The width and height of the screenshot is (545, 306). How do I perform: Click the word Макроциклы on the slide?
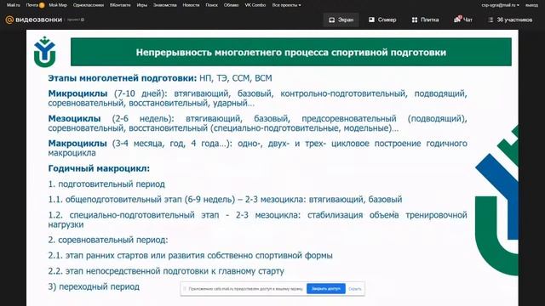(x=77, y=144)
